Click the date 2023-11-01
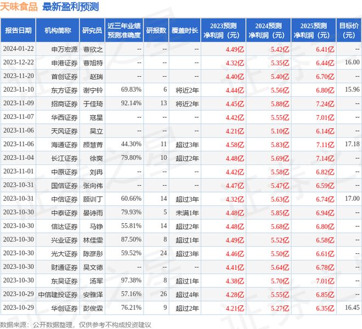Viewport: 362px width, 329px height. (x=19, y=171)
